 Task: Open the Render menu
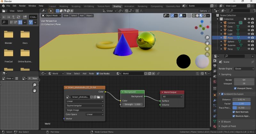pyautogui.click(x=22, y=6)
